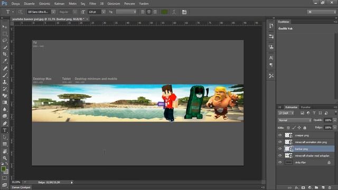Image resolution: width=338 pixels, height=190 pixels.
Task: Open the Filtre menu
Action: point(93,4)
